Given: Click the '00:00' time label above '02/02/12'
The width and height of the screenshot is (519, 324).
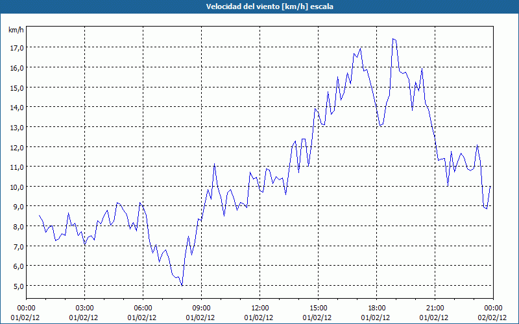Looking at the screenshot, I should coord(493,308).
